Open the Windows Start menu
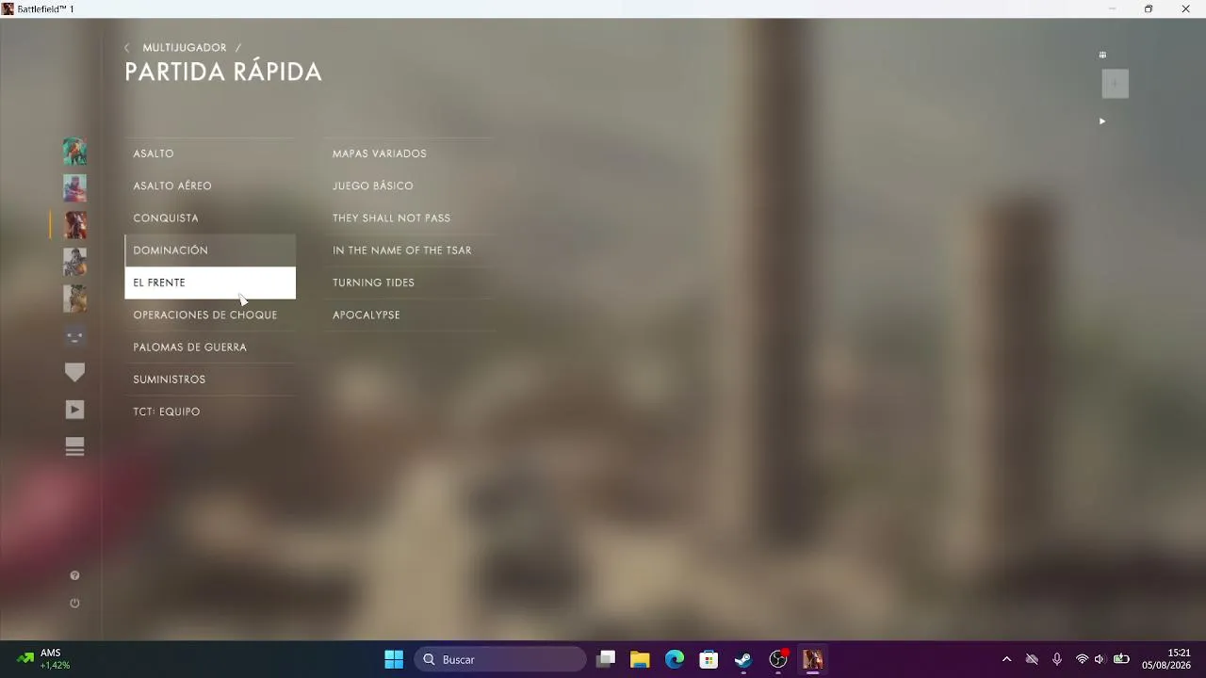Image resolution: width=1206 pixels, height=678 pixels. (394, 659)
